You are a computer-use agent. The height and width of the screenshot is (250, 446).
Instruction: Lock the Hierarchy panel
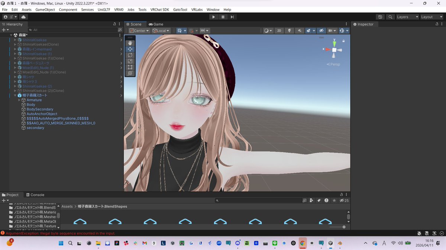tap(114, 24)
